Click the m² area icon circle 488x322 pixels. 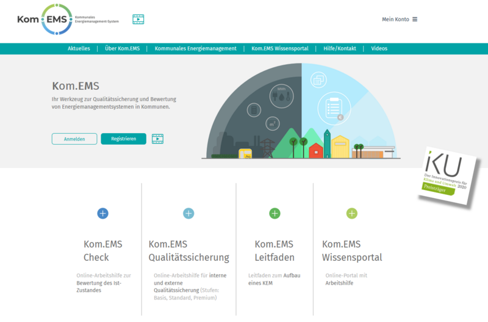pos(272,124)
